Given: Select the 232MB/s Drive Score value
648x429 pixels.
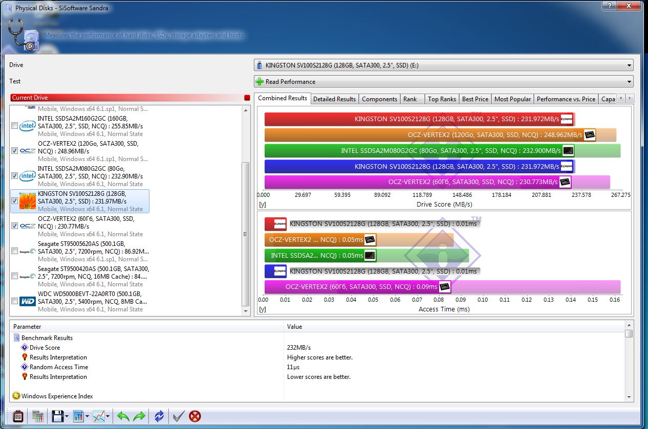Looking at the screenshot, I should click(x=298, y=348).
